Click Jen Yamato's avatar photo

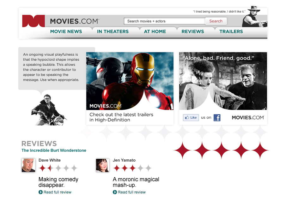pos(102,165)
